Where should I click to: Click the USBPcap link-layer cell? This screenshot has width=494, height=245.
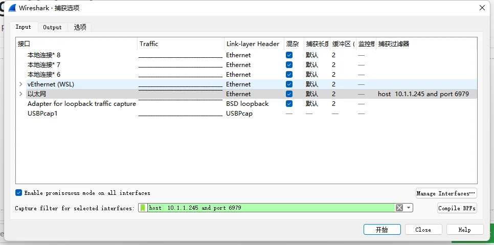pyautogui.click(x=239, y=114)
